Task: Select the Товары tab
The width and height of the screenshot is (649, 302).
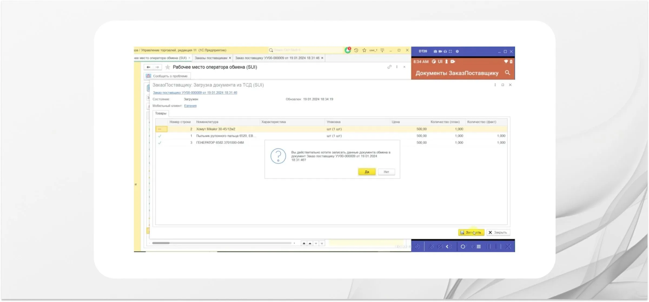Action: point(161,113)
